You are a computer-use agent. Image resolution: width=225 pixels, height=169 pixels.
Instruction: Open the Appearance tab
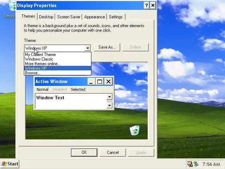click(x=95, y=17)
